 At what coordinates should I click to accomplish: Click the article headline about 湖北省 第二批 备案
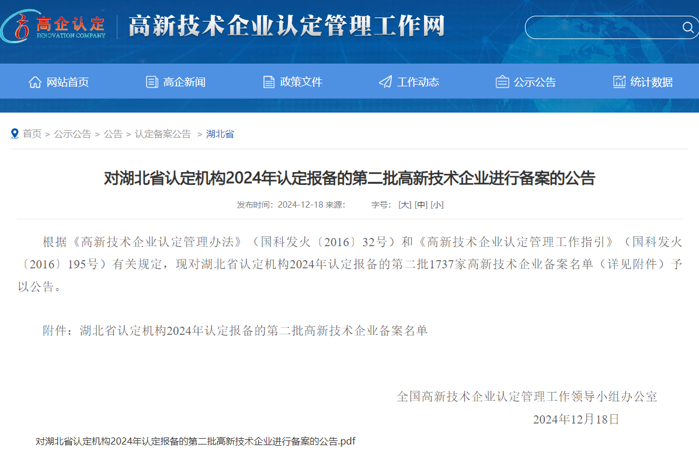(x=349, y=178)
